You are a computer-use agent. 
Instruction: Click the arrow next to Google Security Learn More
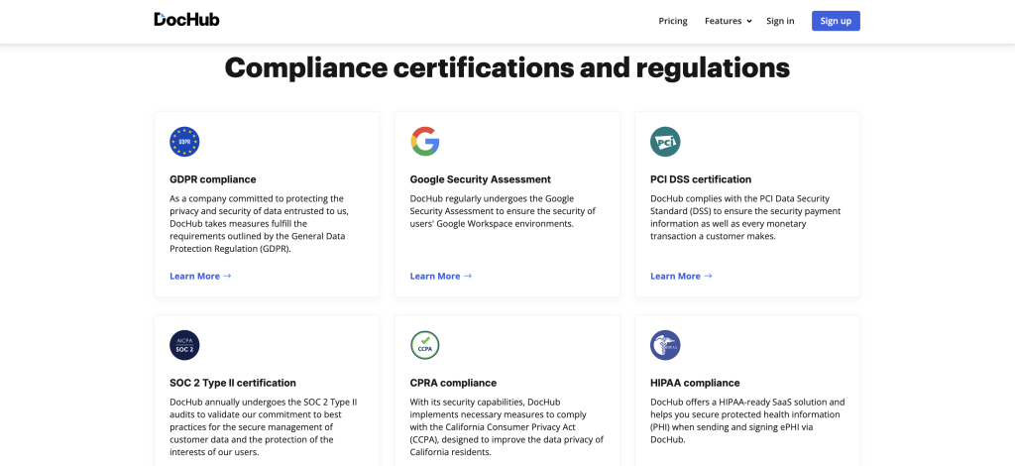point(468,276)
